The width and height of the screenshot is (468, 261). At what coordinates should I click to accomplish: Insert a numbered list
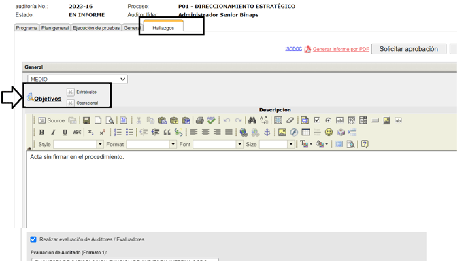[x=118, y=132]
